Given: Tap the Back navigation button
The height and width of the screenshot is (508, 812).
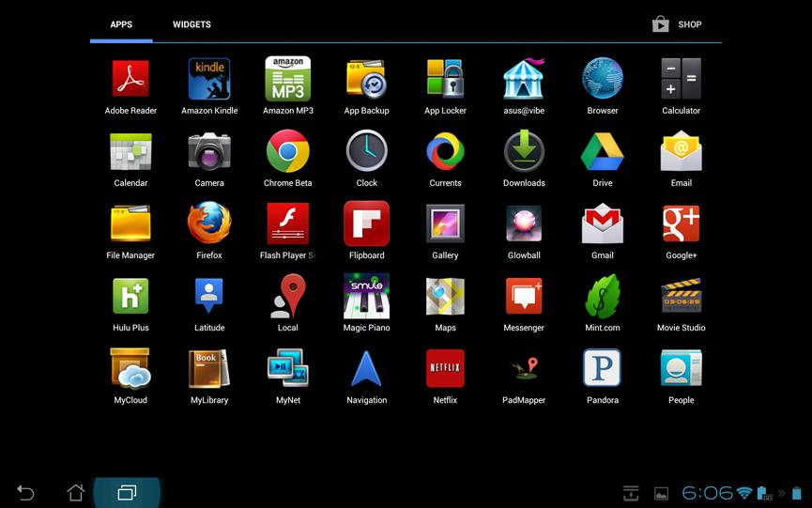Looking at the screenshot, I should 24,492.
